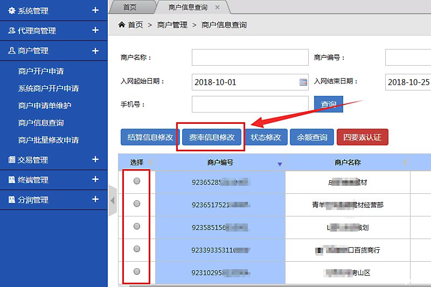Click 费率信息修改 button
Viewport: 431px width, 287px height.
coord(212,137)
